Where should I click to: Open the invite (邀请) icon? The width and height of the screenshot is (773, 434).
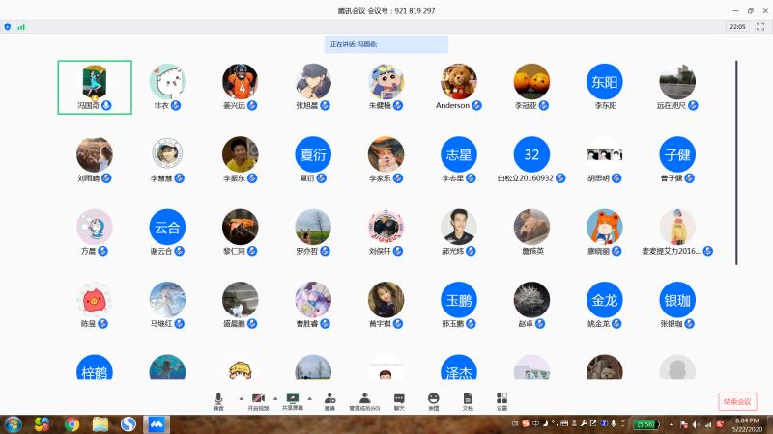tap(330, 398)
